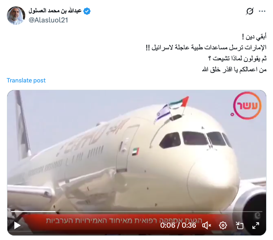Open the three-dot more options menu
The image size is (273, 240).
(x=262, y=11)
